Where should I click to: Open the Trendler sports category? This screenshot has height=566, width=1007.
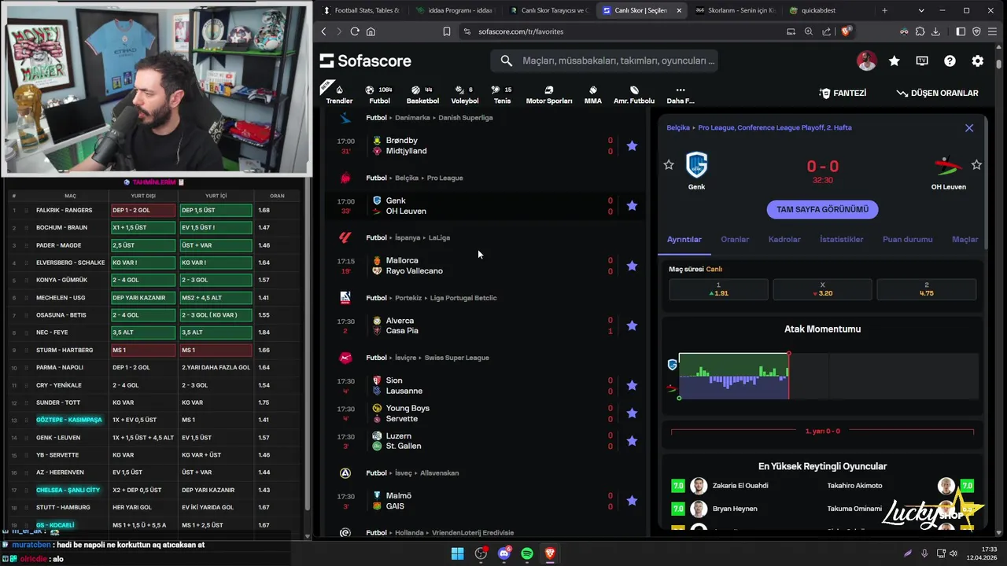pos(339,94)
